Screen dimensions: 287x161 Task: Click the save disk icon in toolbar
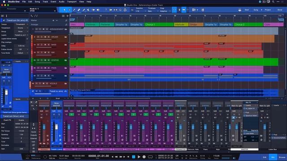(203, 10)
